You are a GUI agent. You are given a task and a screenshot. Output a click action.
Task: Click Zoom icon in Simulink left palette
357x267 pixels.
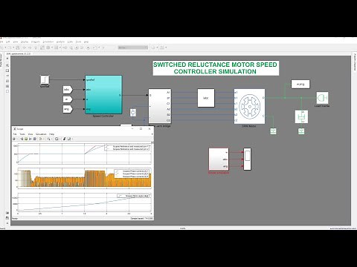point(7,65)
